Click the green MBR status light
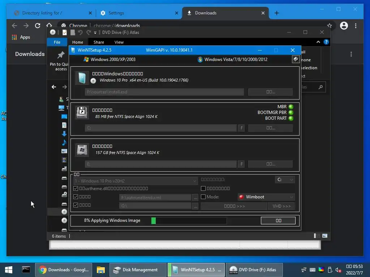 pos(291,107)
